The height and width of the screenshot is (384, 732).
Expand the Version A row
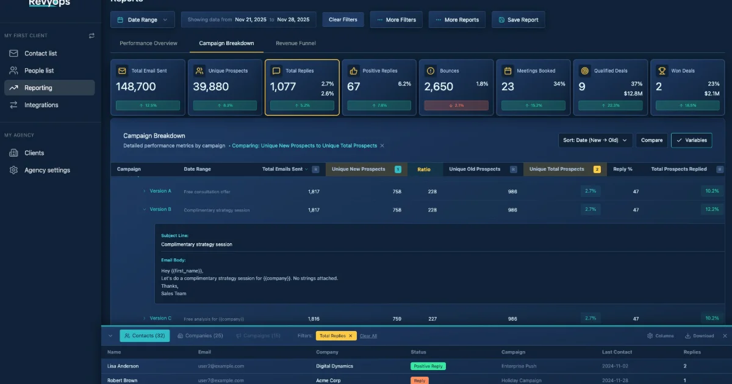click(x=145, y=191)
